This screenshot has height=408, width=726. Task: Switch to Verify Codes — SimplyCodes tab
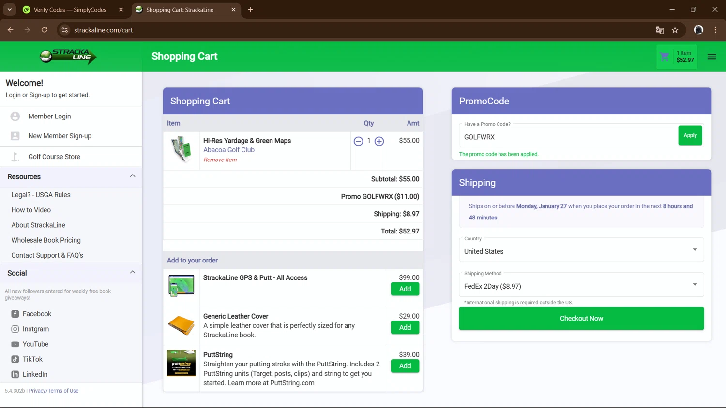point(74,10)
